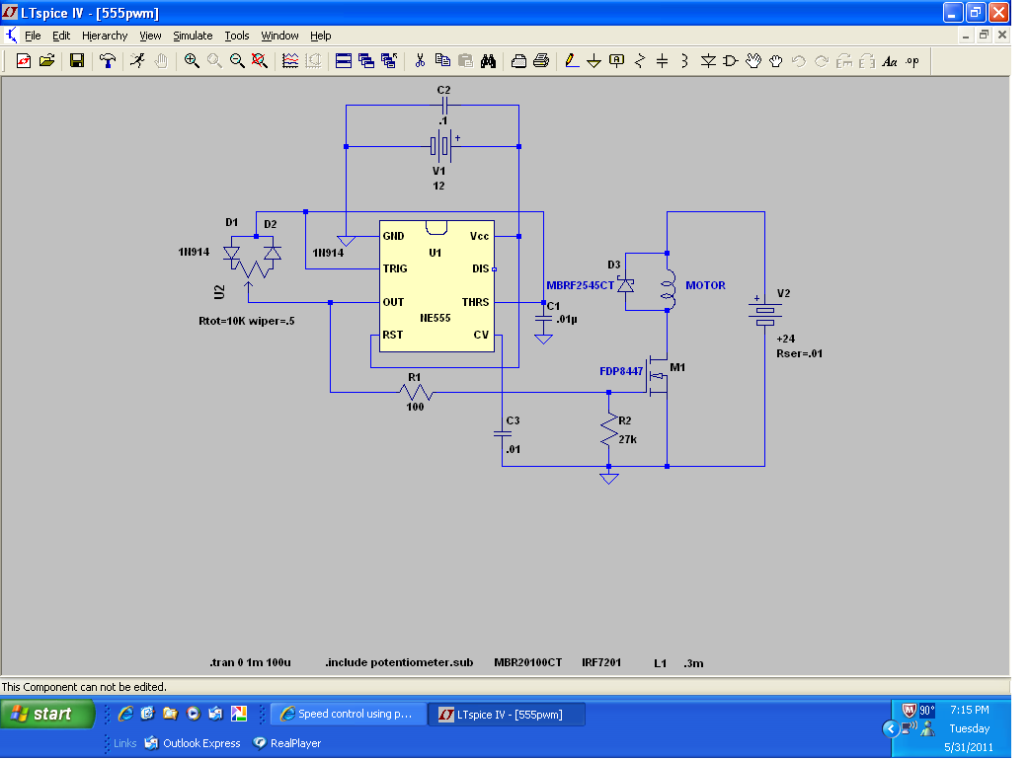The image size is (1029, 760).
Task: Click the Find binoculars icon
Action: [488, 61]
